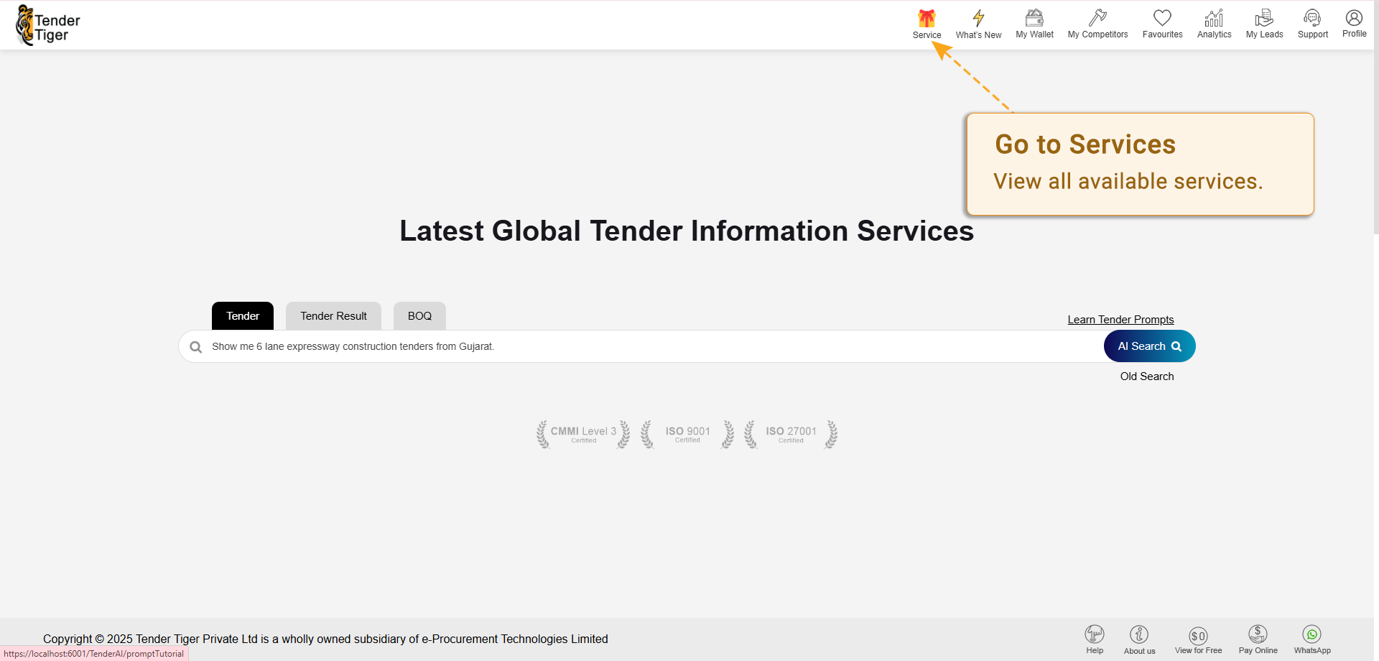This screenshot has height=661, width=1379.
Task: Open the Support headset icon
Action: (1312, 19)
